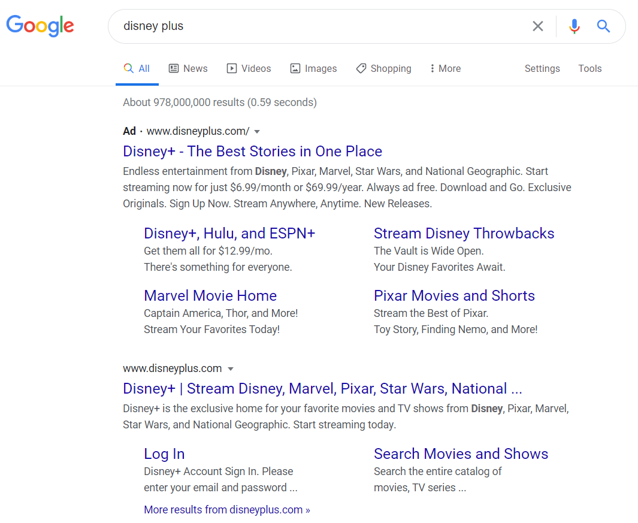This screenshot has height=523, width=638.
Task: Open the Disney+ Best Stories ad link
Action: 252,151
